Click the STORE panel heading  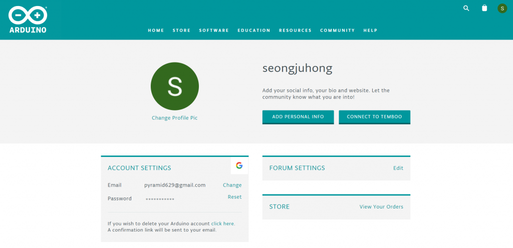tap(280, 206)
